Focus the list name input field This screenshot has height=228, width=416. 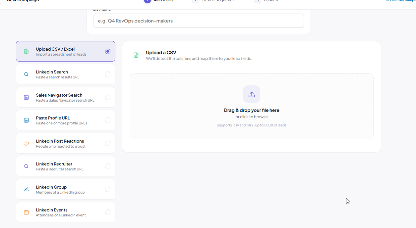(x=199, y=21)
